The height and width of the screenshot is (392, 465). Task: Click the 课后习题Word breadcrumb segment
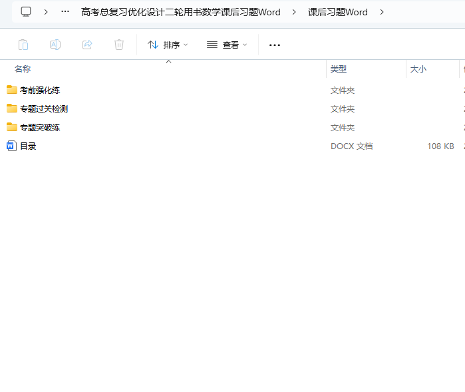point(338,12)
